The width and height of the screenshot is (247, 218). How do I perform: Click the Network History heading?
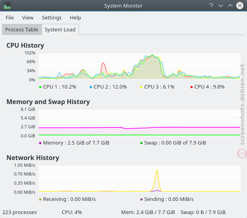tap(33, 158)
